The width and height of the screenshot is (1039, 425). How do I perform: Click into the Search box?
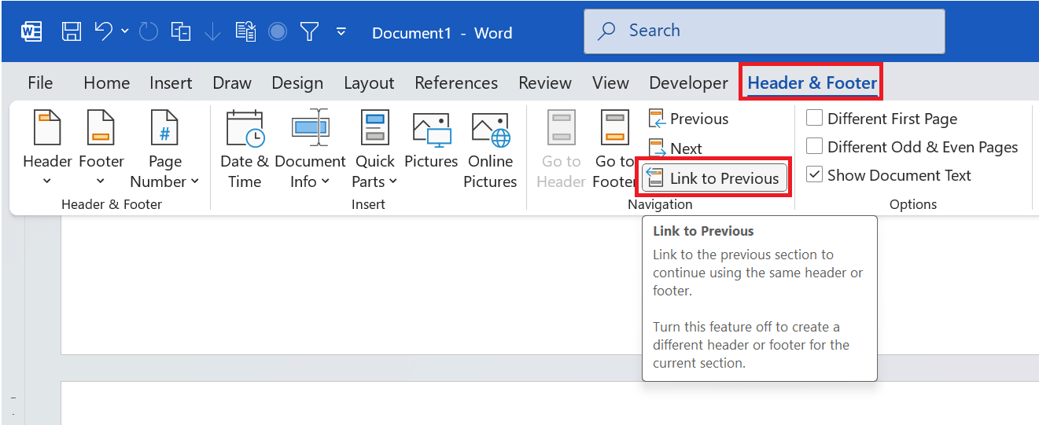(765, 31)
